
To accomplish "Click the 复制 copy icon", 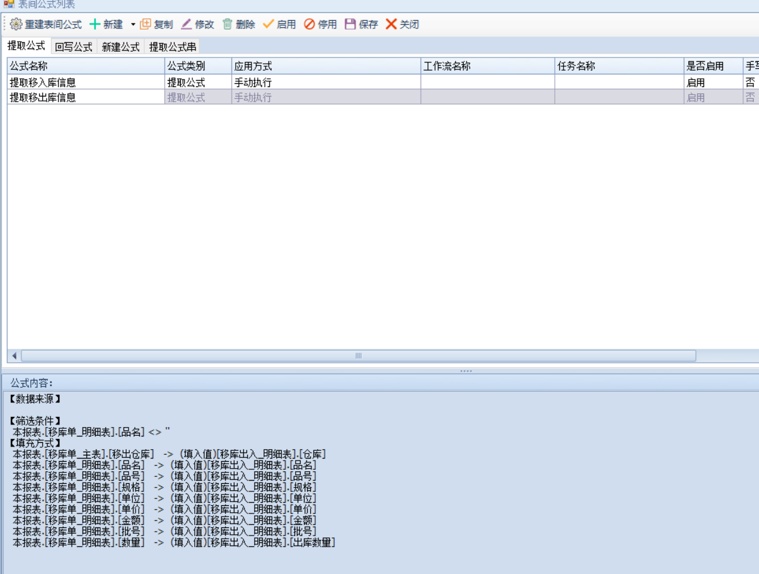I will pos(146,25).
